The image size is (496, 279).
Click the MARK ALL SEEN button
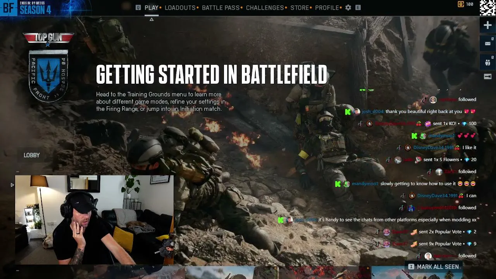pyautogui.click(x=434, y=267)
